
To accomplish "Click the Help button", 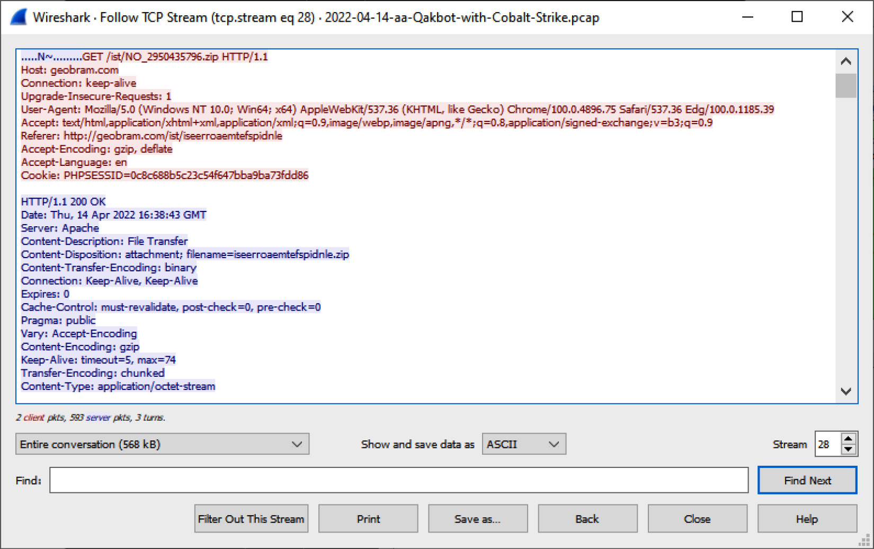I will coord(807,519).
